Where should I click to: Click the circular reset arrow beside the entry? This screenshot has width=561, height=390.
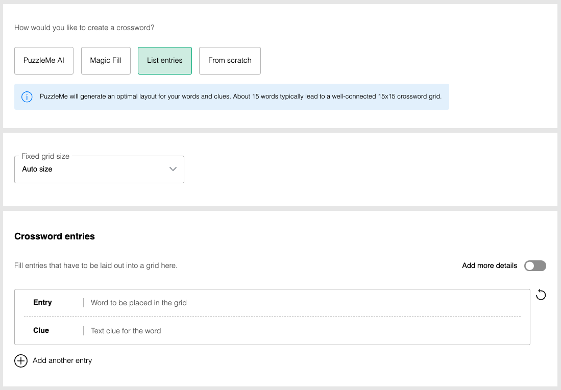(x=541, y=295)
